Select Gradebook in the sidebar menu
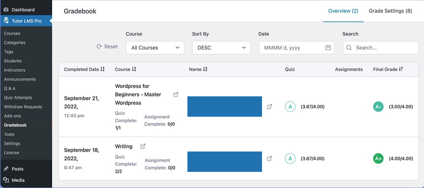Image resolution: width=424 pixels, height=188 pixels. 15,125
